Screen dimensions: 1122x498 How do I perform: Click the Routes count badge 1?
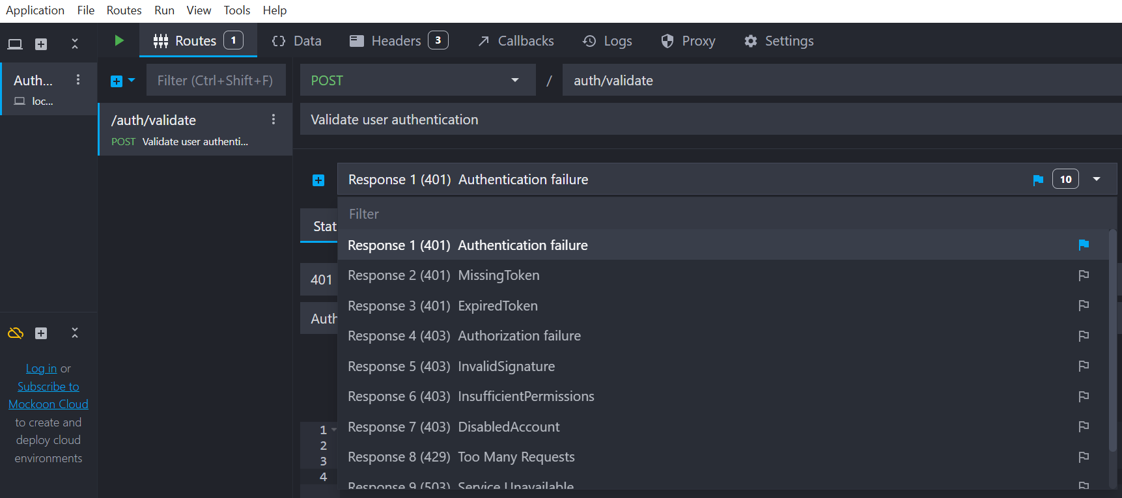(x=233, y=40)
